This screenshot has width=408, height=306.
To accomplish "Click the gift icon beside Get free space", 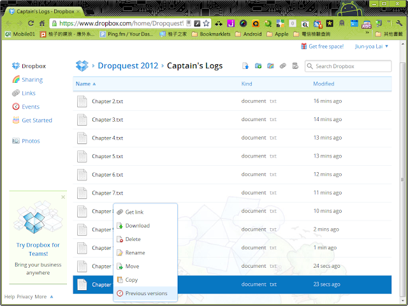I will pyautogui.click(x=303, y=47).
